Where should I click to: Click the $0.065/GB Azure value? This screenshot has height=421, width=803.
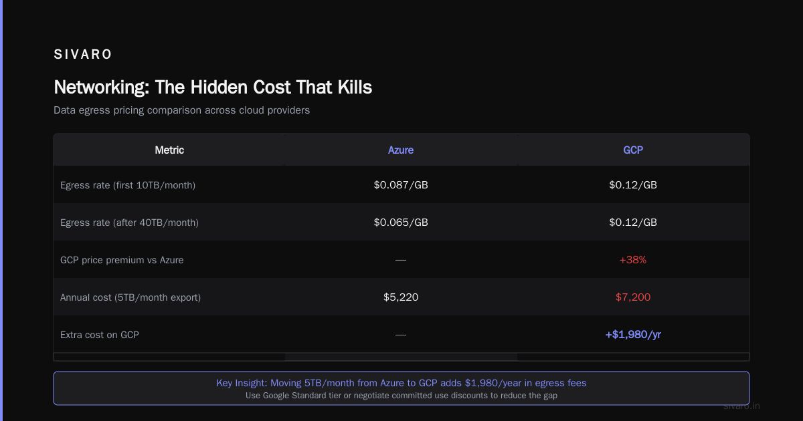tap(401, 223)
